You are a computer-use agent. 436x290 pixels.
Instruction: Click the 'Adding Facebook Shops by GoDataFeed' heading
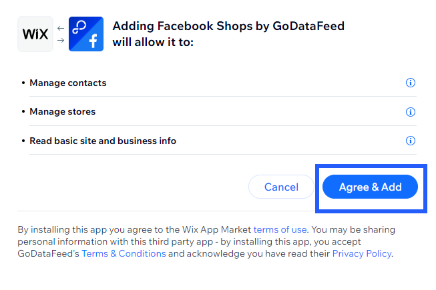click(x=228, y=26)
